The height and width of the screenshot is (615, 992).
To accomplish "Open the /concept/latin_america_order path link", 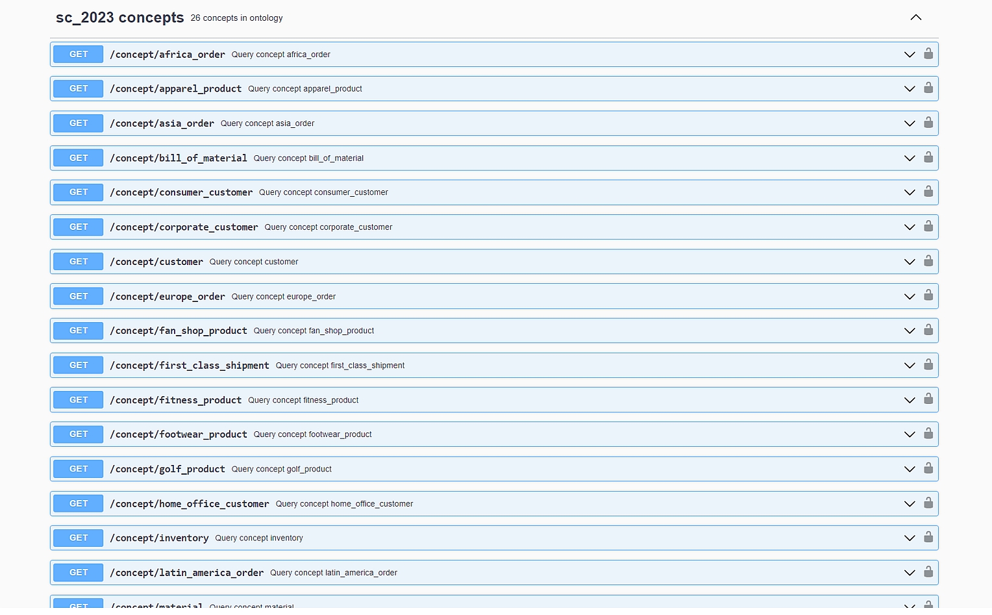I will tap(187, 573).
